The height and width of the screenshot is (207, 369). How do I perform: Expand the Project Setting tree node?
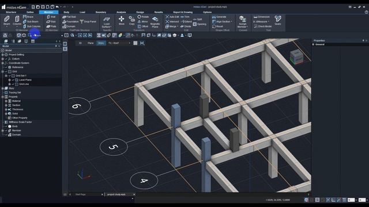tap(3, 55)
